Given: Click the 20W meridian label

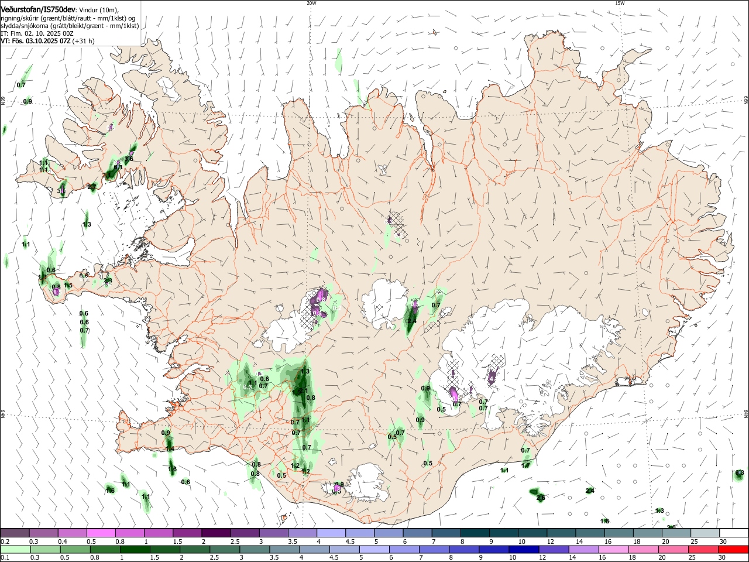Looking at the screenshot, I should point(311,3).
